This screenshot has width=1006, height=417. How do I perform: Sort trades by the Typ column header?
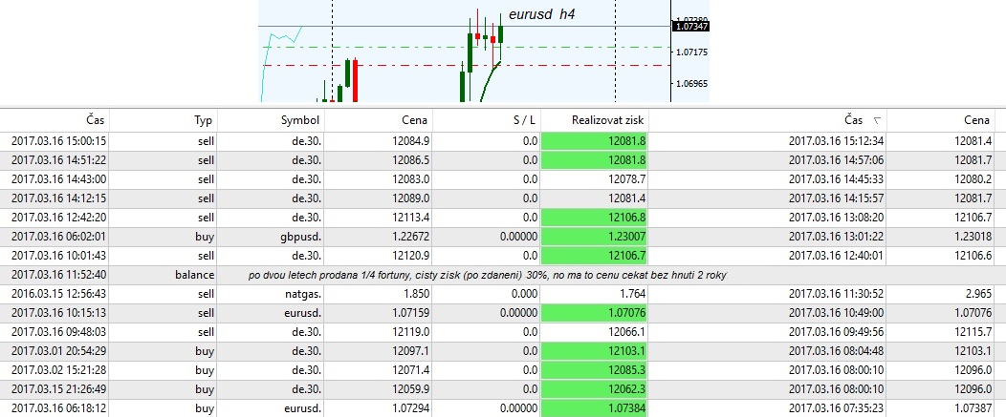point(203,120)
